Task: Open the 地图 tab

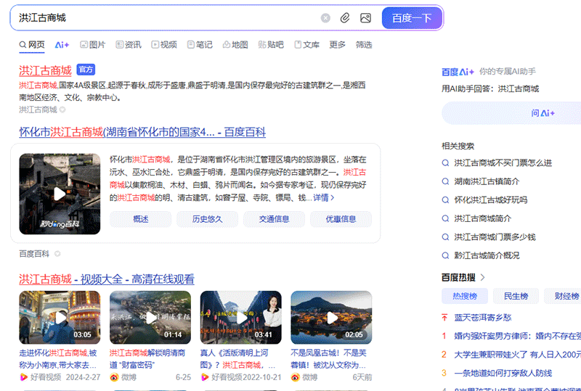Action: point(235,45)
